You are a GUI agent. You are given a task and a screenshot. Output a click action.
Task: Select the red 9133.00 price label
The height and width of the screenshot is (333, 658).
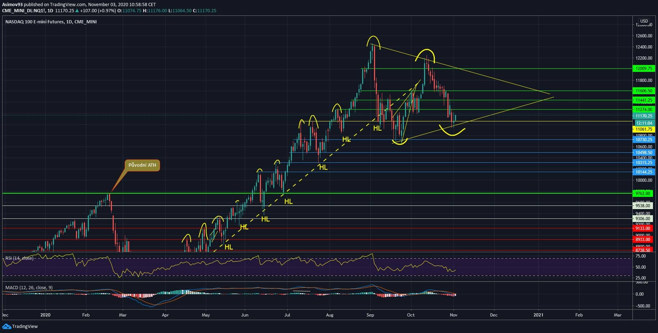point(644,228)
